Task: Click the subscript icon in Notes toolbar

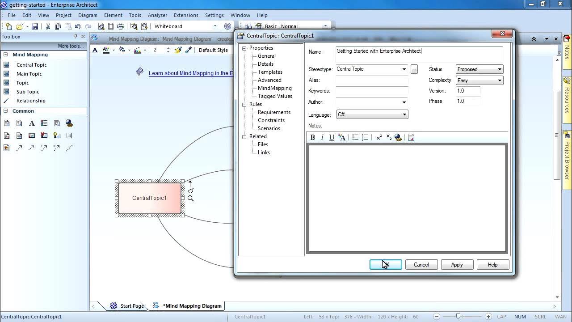Action: (389, 137)
